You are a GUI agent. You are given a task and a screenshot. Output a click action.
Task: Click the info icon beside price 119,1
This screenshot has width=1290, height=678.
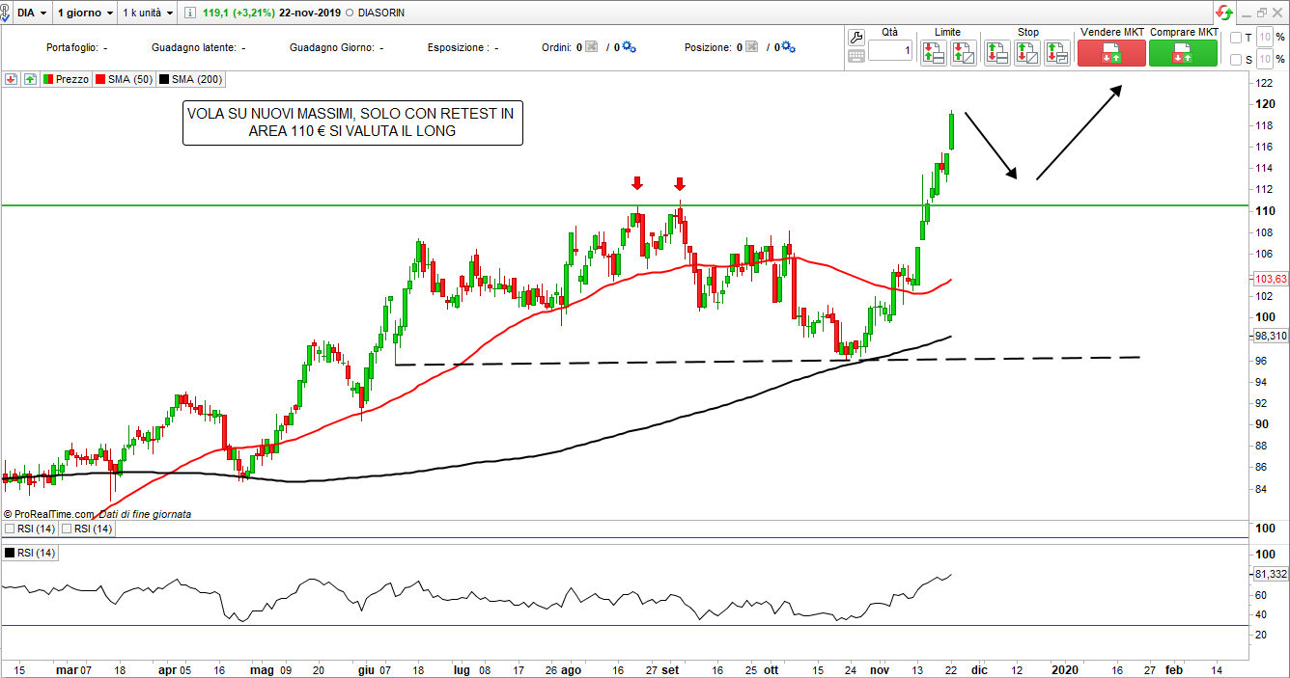point(189,14)
